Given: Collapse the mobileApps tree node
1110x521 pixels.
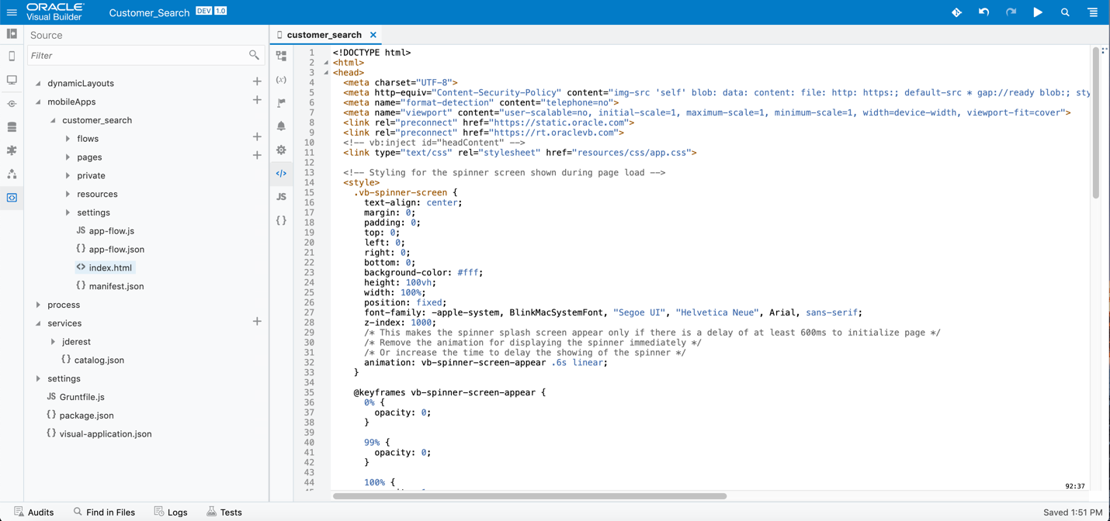Looking at the screenshot, I should [x=38, y=101].
